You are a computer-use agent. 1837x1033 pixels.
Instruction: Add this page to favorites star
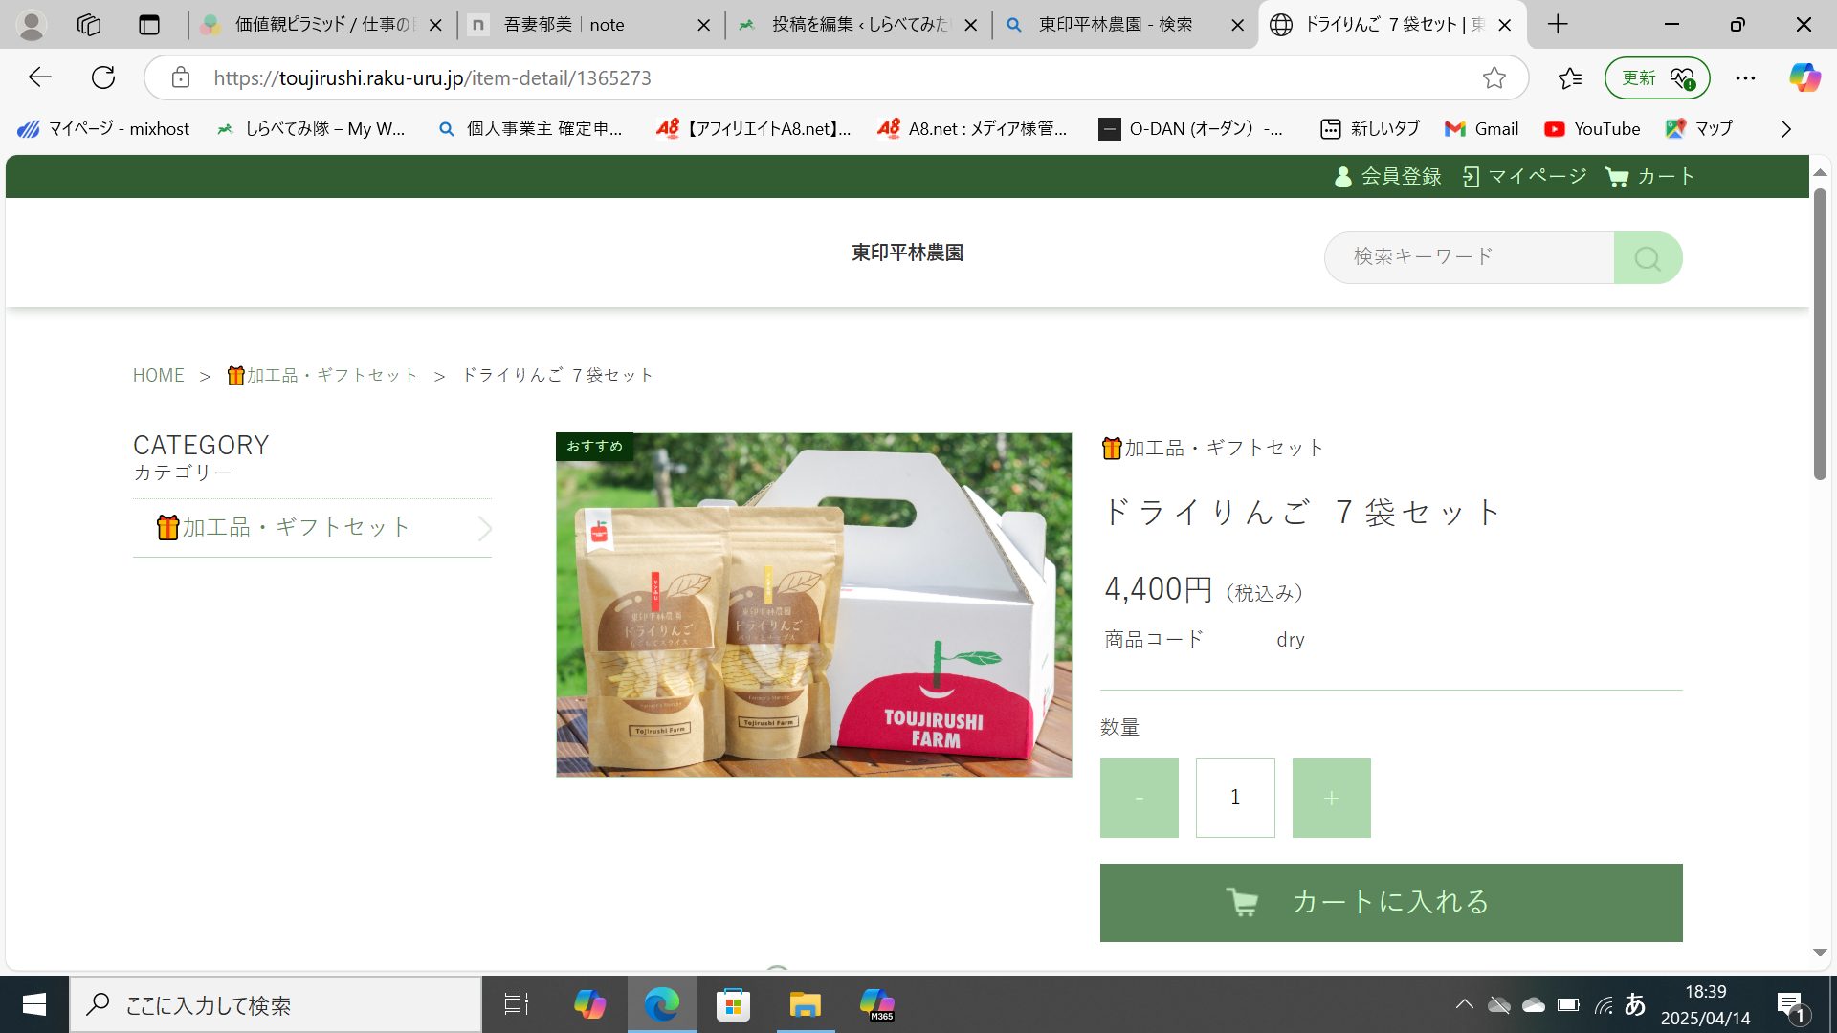pyautogui.click(x=1494, y=78)
